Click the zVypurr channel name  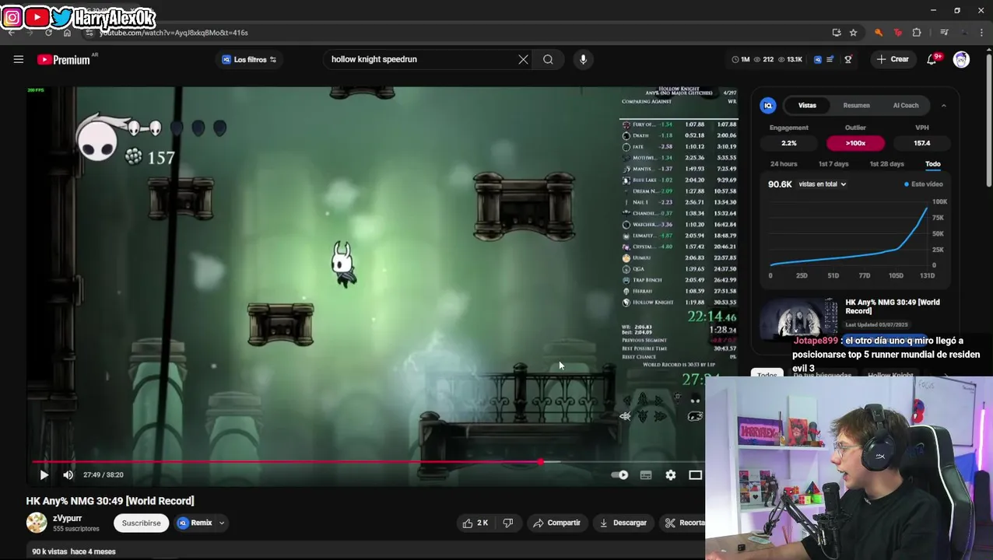click(x=67, y=518)
